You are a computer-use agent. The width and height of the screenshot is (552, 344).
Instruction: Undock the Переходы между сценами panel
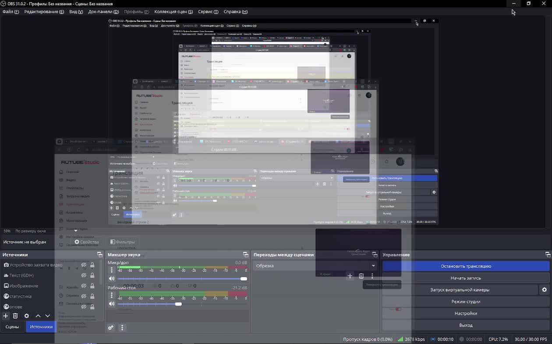(375, 255)
